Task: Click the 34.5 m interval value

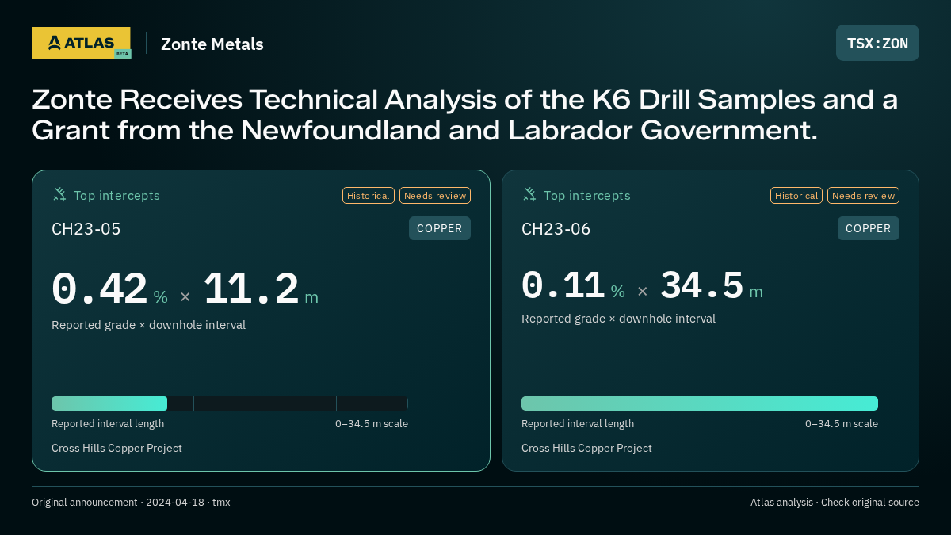Action: [712, 285]
